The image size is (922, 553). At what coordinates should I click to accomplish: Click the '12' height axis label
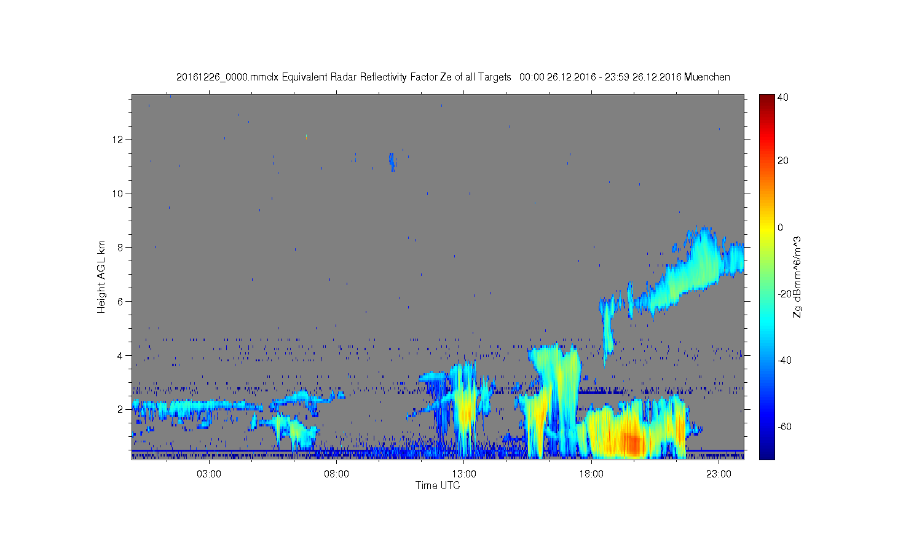[119, 139]
